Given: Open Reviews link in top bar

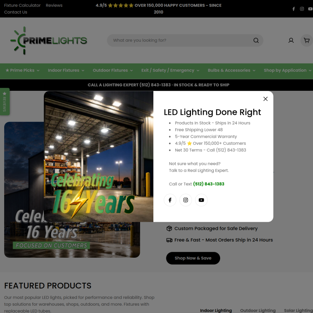Looking at the screenshot, I should pos(54,5).
